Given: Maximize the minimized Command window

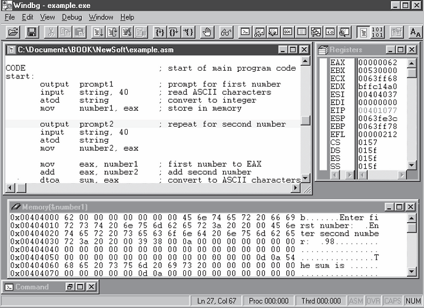Looking at the screenshot, I should (x=80, y=287).
